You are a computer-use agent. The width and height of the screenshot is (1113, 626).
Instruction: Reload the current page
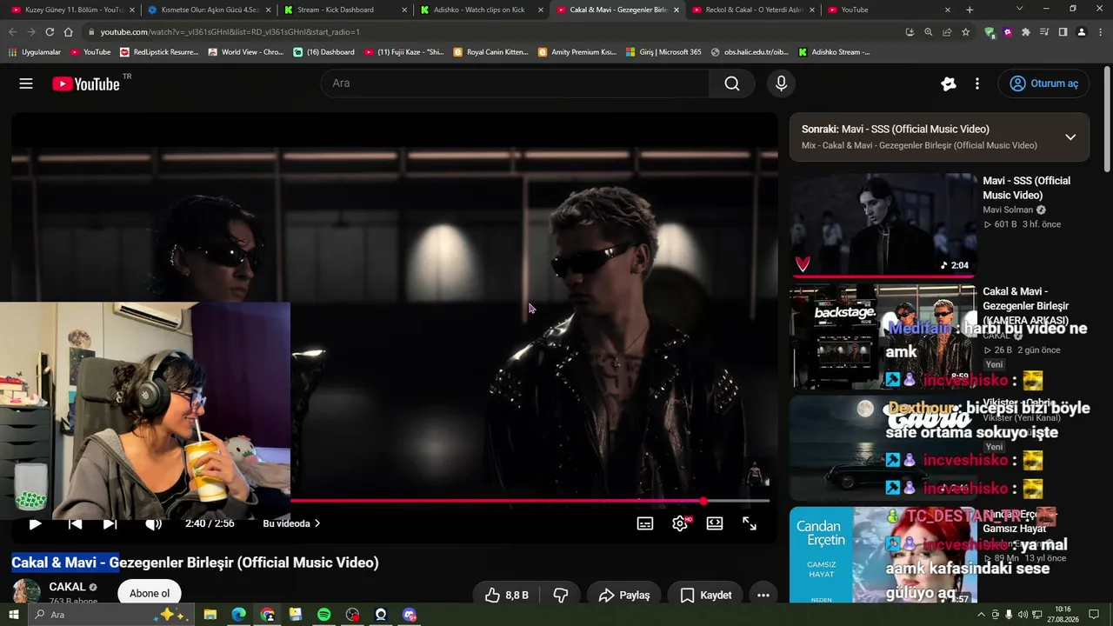tap(50, 32)
